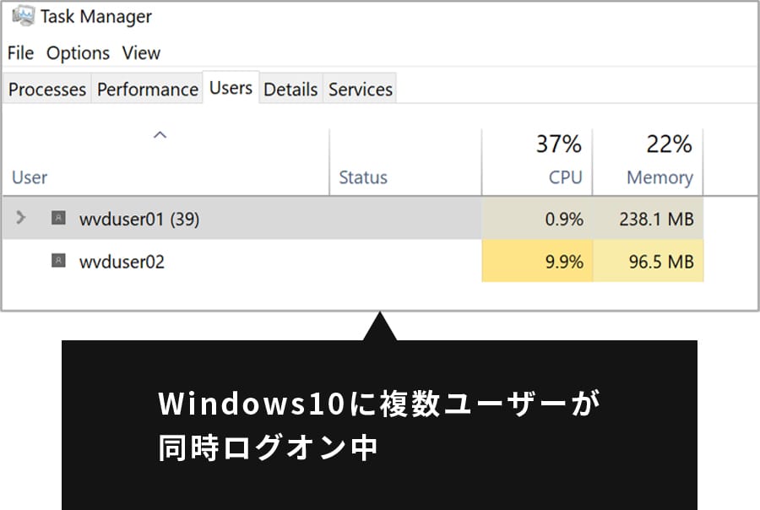Switch to the Services tab

coord(360,90)
